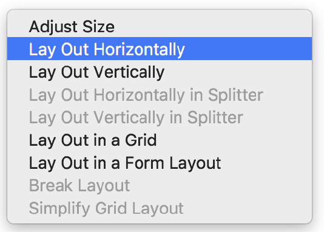Click the Break Layout entry
Image resolution: width=324 pixels, height=232 pixels.
[160, 185]
